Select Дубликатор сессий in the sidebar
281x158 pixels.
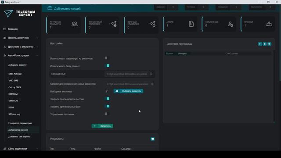(x=18, y=130)
